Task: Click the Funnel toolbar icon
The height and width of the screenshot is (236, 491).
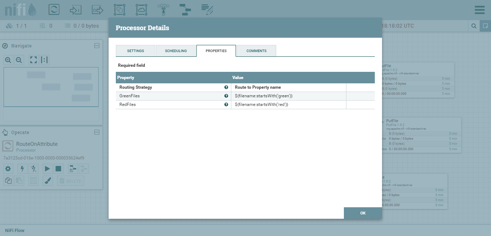Action: (163, 10)
